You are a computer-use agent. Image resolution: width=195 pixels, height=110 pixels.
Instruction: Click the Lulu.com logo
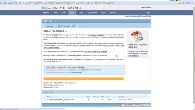tap(46, 8)
